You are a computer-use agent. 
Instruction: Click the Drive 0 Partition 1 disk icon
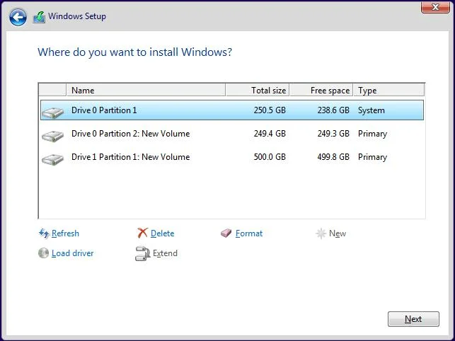point(52,111)
